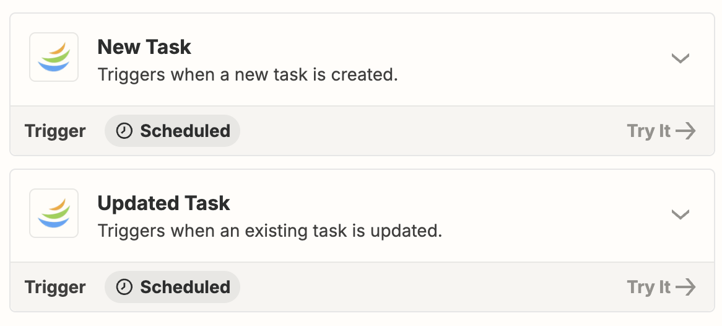Screen dimensions: 722x326
Task: Expand the New Task trigger chevron
Action: [680, 58]
